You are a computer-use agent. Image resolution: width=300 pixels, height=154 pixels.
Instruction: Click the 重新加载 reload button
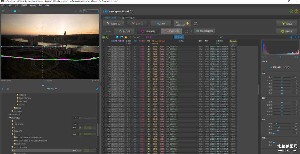click(287, 31)
